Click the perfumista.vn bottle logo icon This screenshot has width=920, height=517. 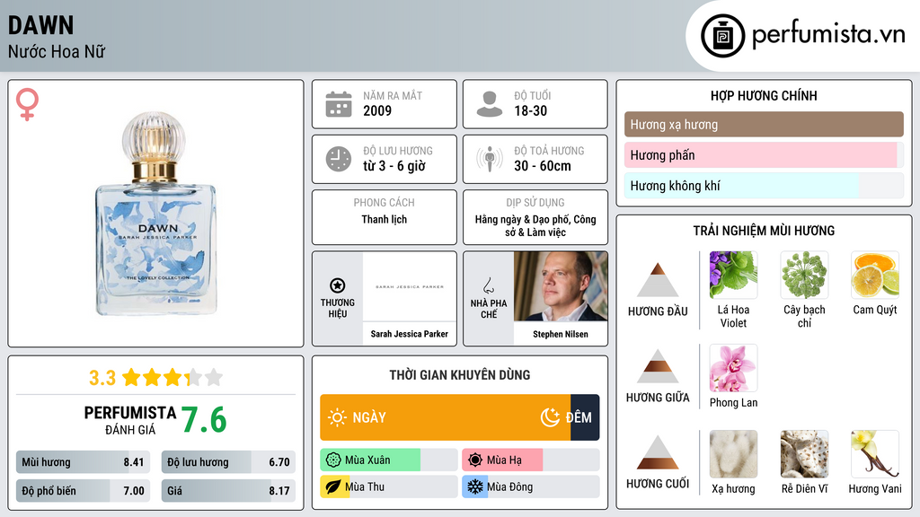coord(722,36)
